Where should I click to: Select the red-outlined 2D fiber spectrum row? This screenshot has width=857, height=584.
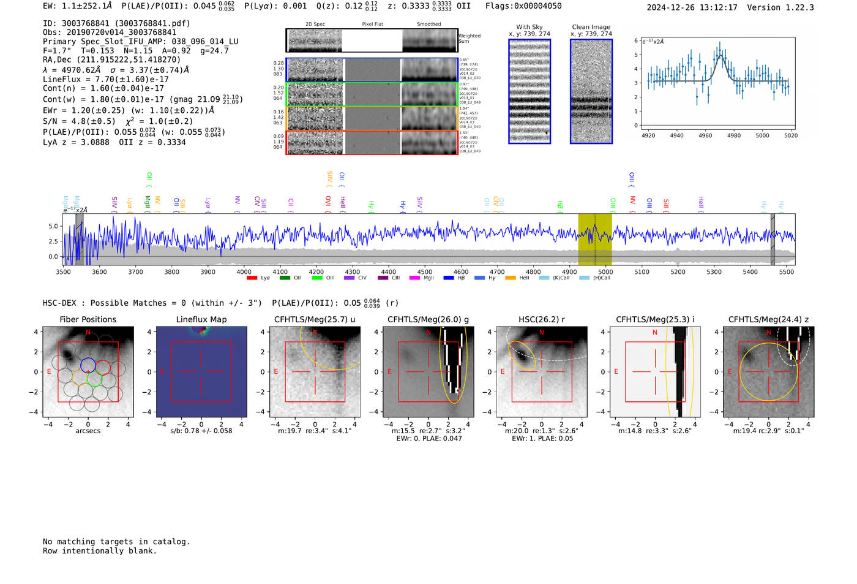point(372,142)
